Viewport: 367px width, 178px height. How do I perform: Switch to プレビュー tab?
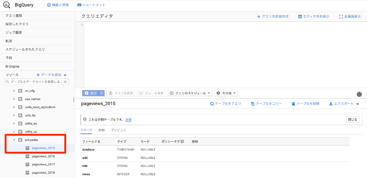point(119,130)
